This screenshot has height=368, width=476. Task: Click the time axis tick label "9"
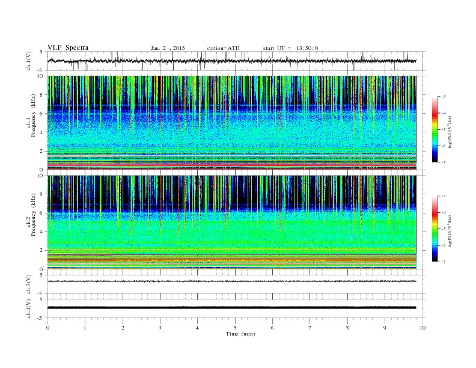pyautogui.click(x=385, y=328)
